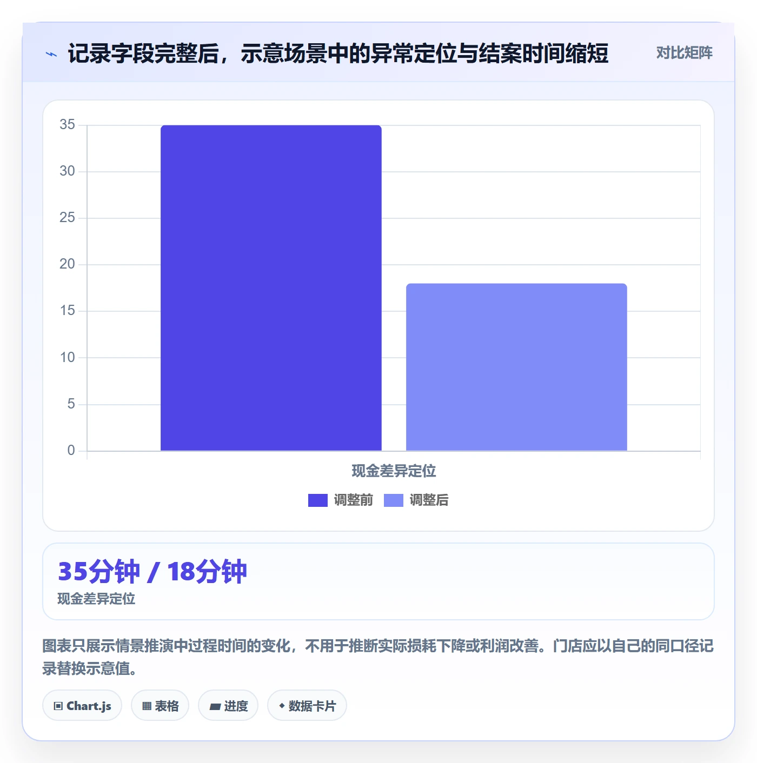Select the 数据卡片 tag chip
Image resolution: width=757 pixels, height=763 pixels.
307,706
